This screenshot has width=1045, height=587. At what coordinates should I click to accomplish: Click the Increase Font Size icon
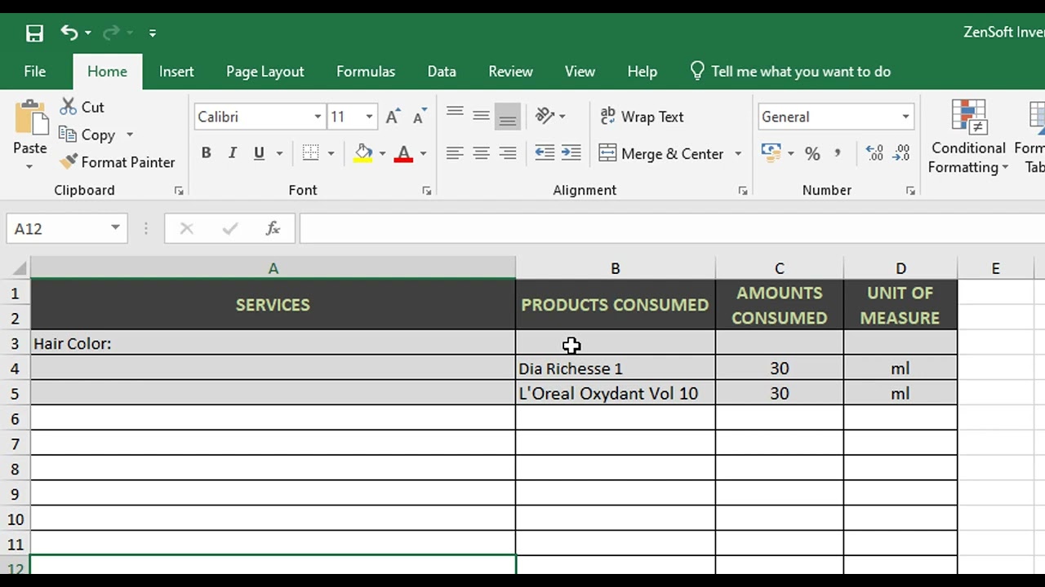pos(393,117)
